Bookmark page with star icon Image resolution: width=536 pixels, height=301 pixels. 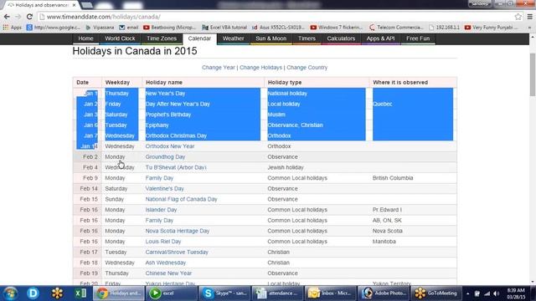(518, 17)
